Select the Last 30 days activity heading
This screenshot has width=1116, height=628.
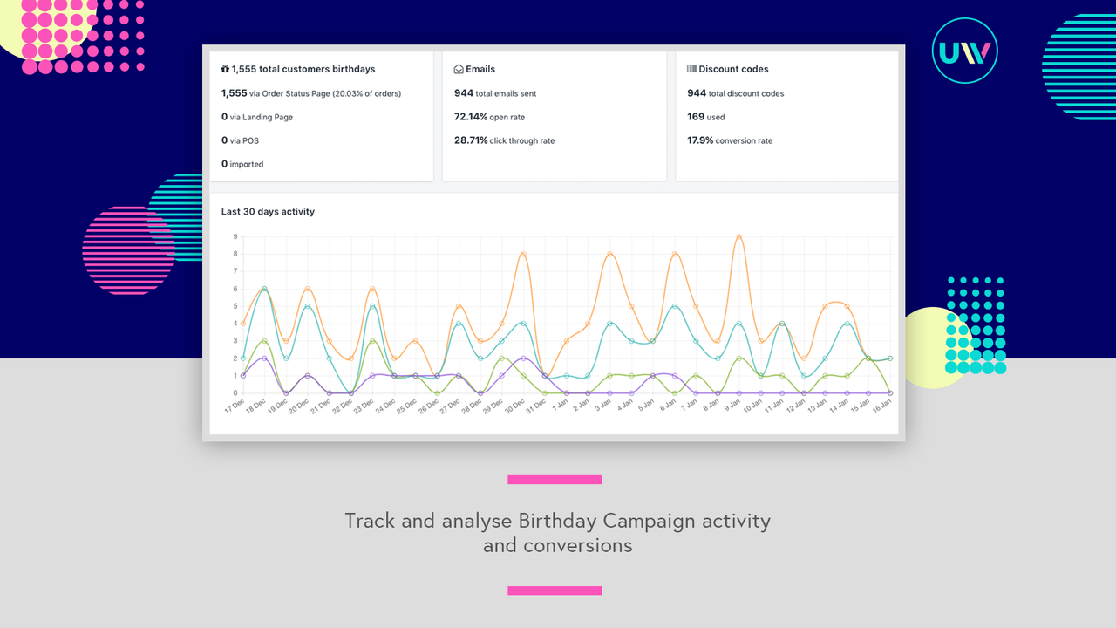(x=268, y=211)
